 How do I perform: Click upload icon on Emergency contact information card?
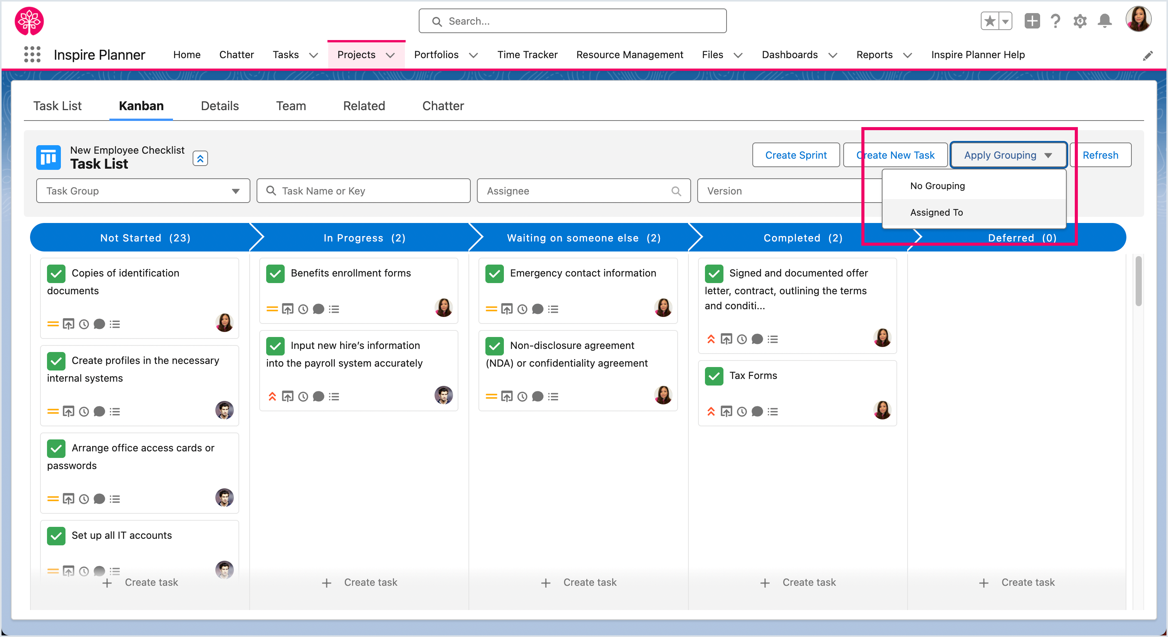[x=507, y=309]
